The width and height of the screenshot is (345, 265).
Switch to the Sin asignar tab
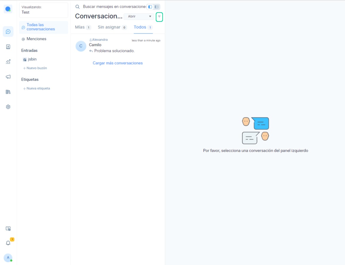point(109,27)
